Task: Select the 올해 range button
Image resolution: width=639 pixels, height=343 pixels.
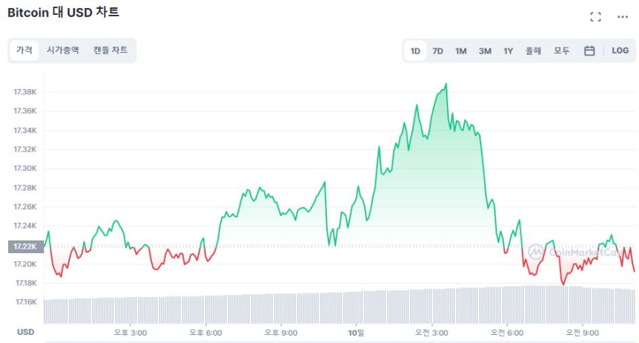Action: pyautogui.click(x=533, y=50)
